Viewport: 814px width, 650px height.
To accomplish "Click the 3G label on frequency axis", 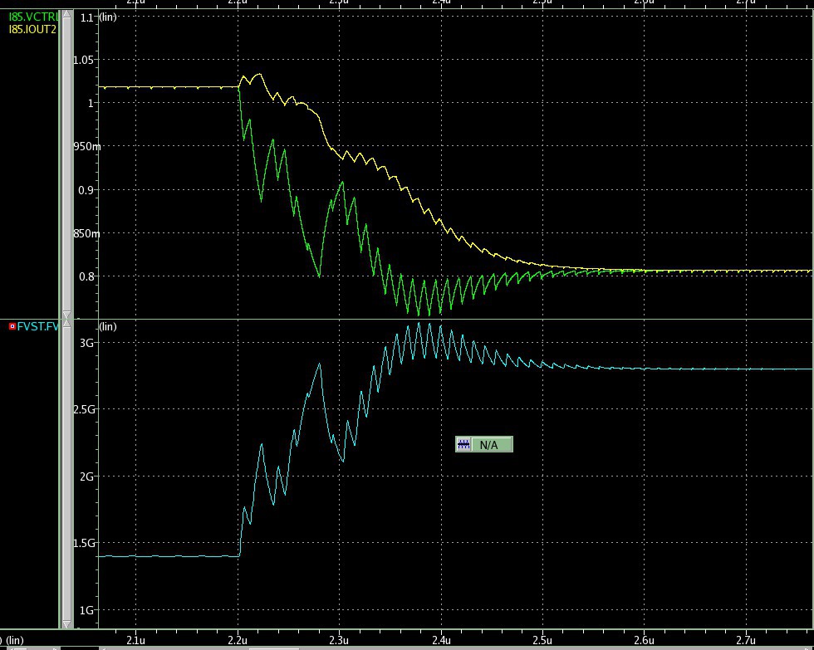I will coord(86,342).
